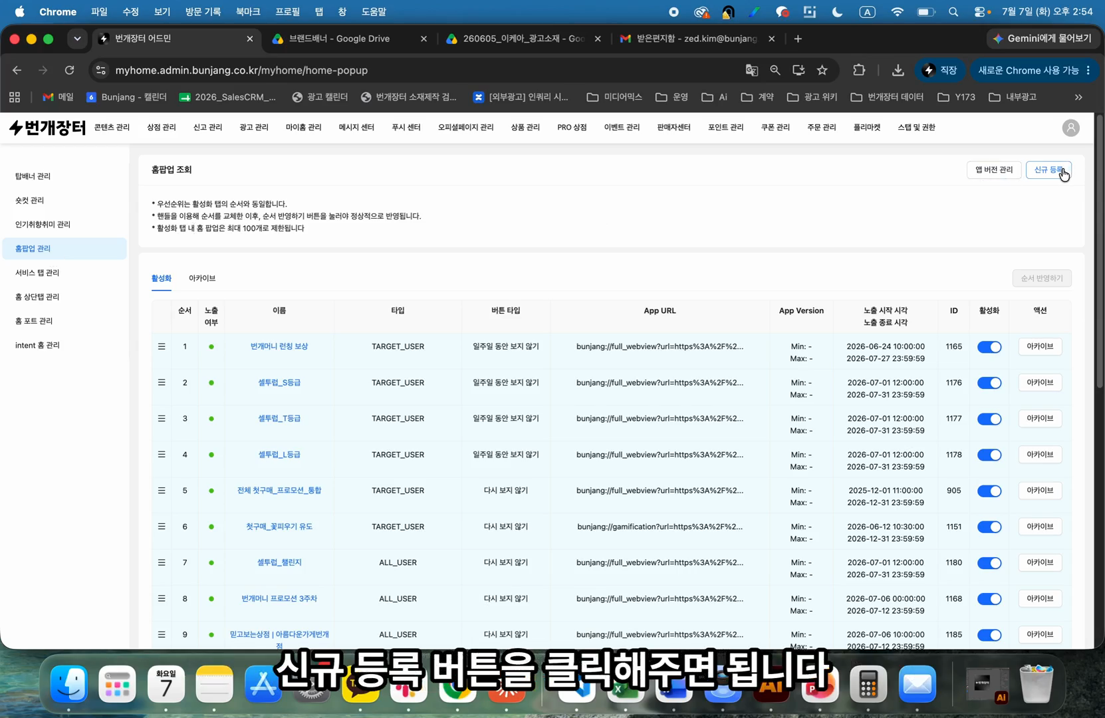The height and width of the screenshot is (718, 1105).
Task: Toggle activation for ID 1185
Action: [x=989, y=635]
